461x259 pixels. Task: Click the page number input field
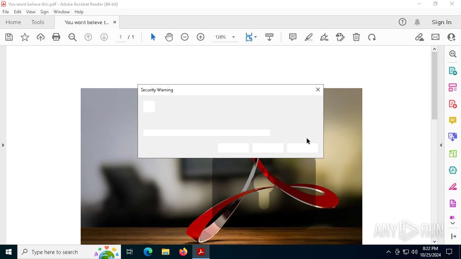120,37
